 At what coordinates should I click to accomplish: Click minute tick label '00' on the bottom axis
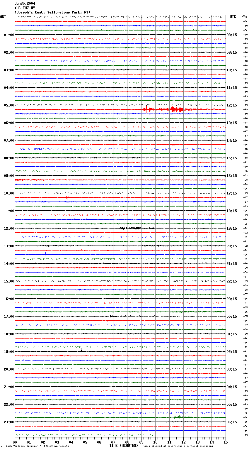coord(15,442)
